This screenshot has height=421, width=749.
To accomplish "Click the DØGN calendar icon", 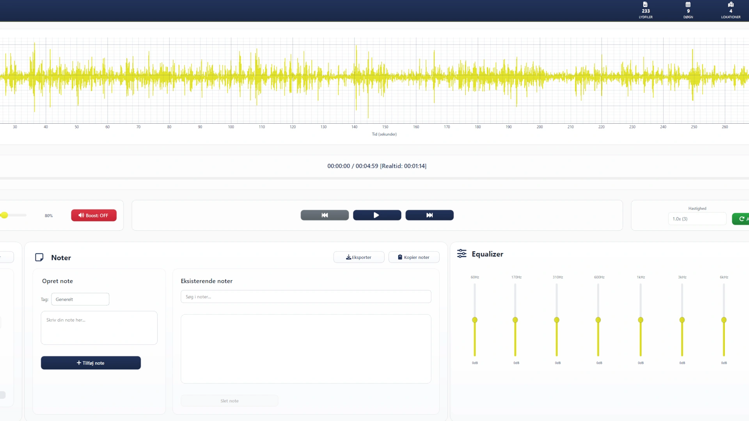I will pyautogui.click(x=688, y=5).
